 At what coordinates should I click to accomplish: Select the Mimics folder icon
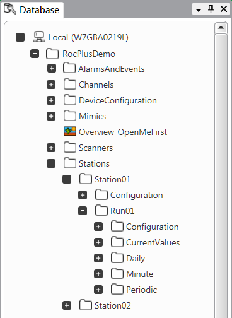[x=70, y=115]
